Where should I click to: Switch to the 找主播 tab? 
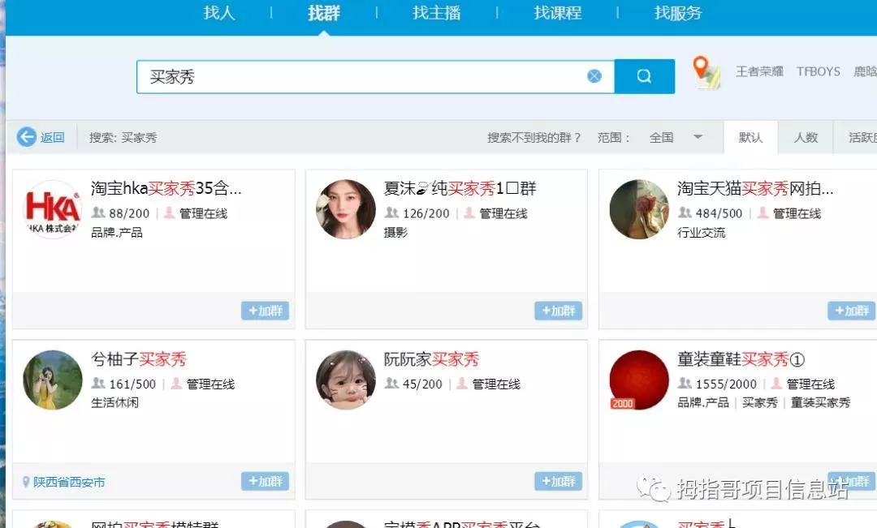coord(435,12)
